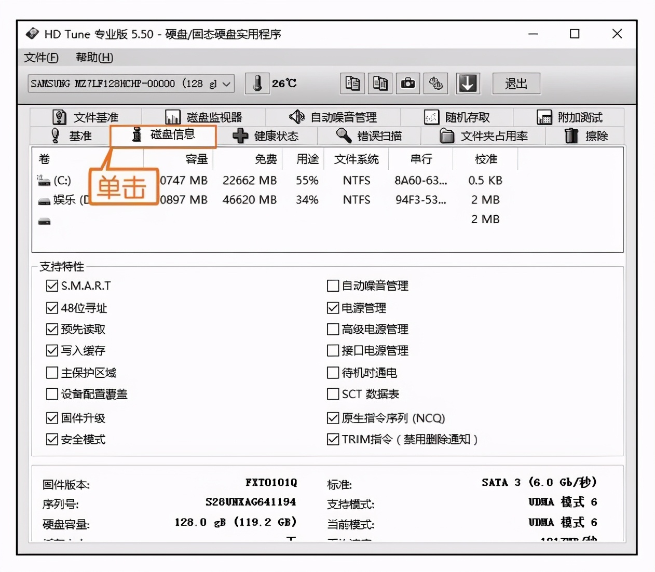This screenshot has width=655, height=572.
Task: Click the 退出 button
Action: [516, 84]
